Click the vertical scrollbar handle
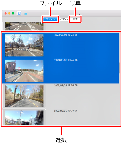The width and height of the screenshot is (122, 145). coord(120,68)
